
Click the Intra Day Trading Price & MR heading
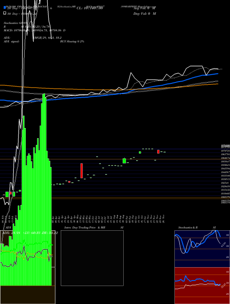pyautogui.click(x=85, y=228)
